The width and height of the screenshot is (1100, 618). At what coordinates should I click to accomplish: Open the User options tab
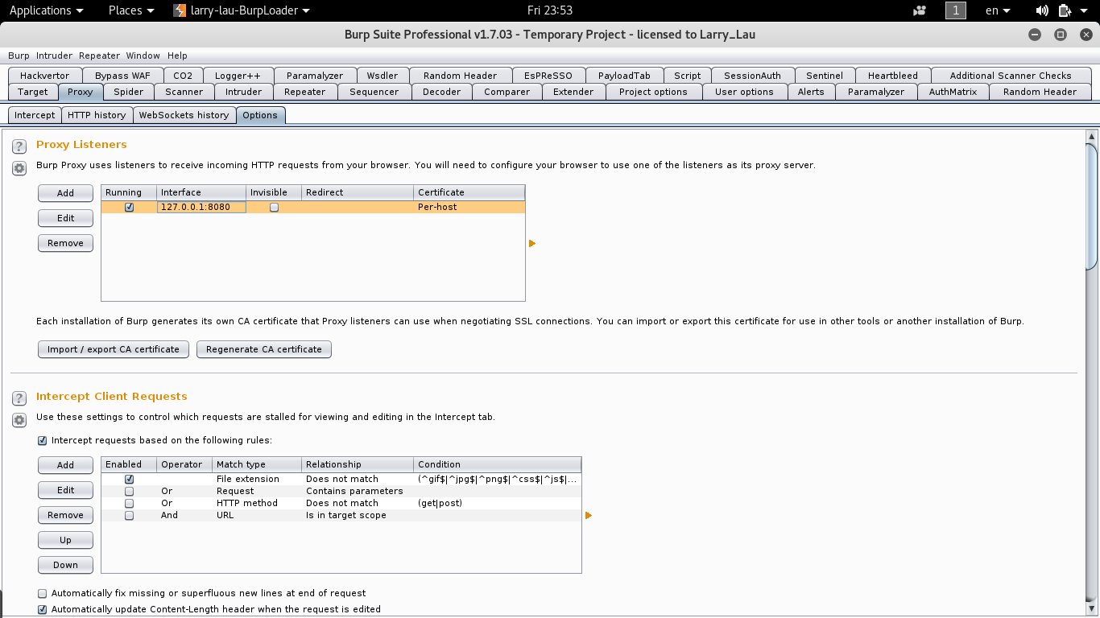[744, 92]
